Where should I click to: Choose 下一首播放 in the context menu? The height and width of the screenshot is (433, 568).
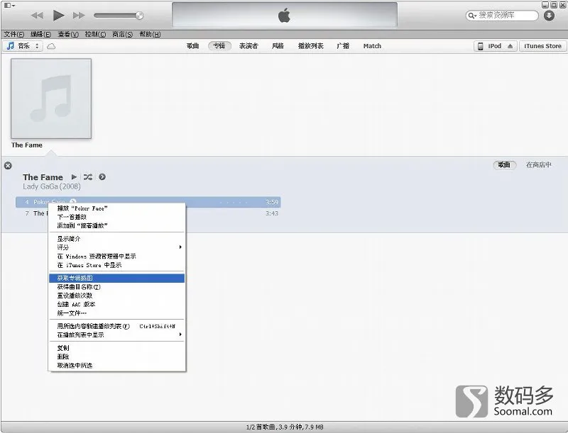(116, 217)
